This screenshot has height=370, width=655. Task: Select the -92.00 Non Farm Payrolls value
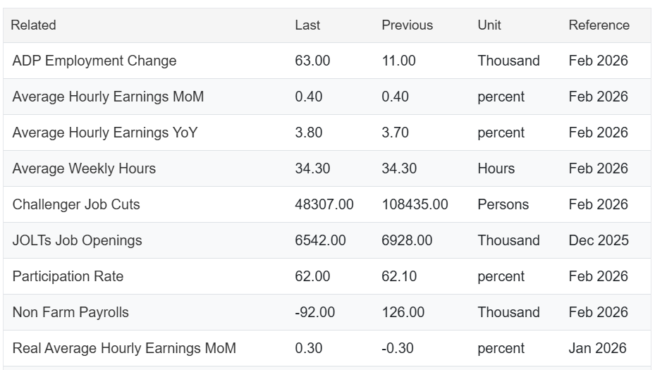[x=315, y=312]
